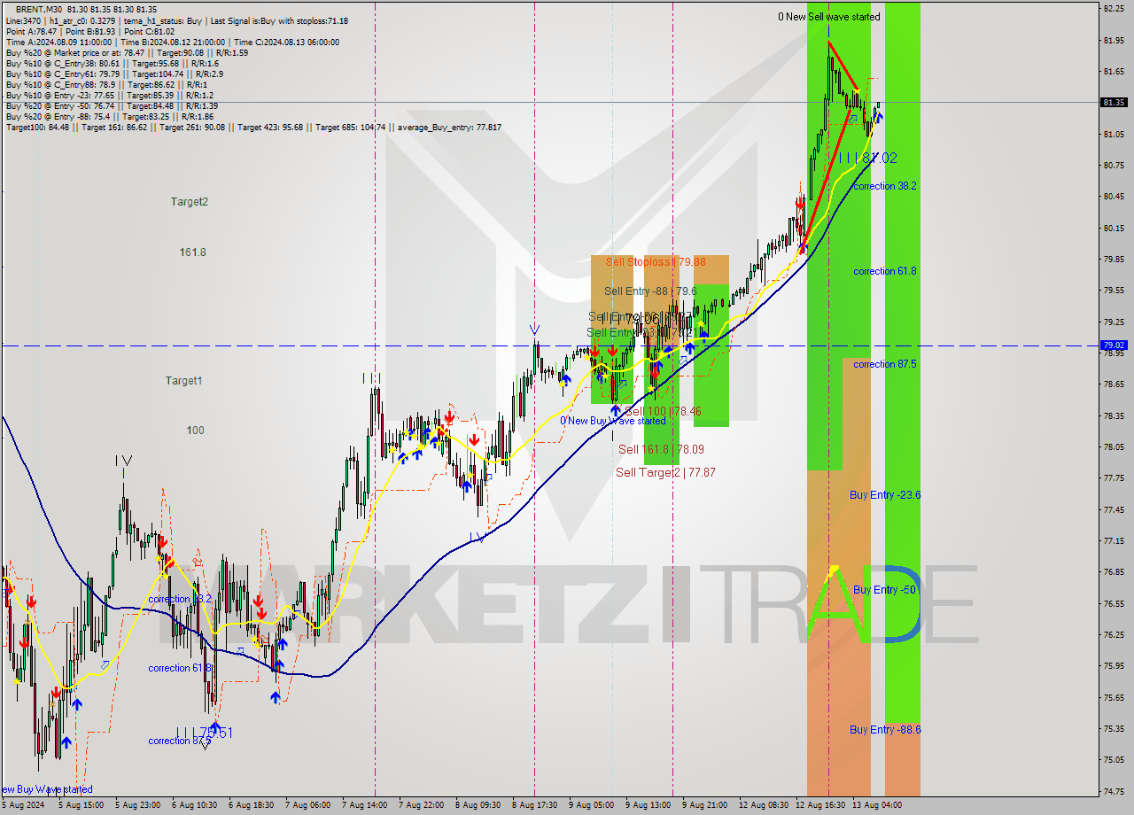
Task: Click the '5 Aug 2024' date on the time axis
Action: 24,805
